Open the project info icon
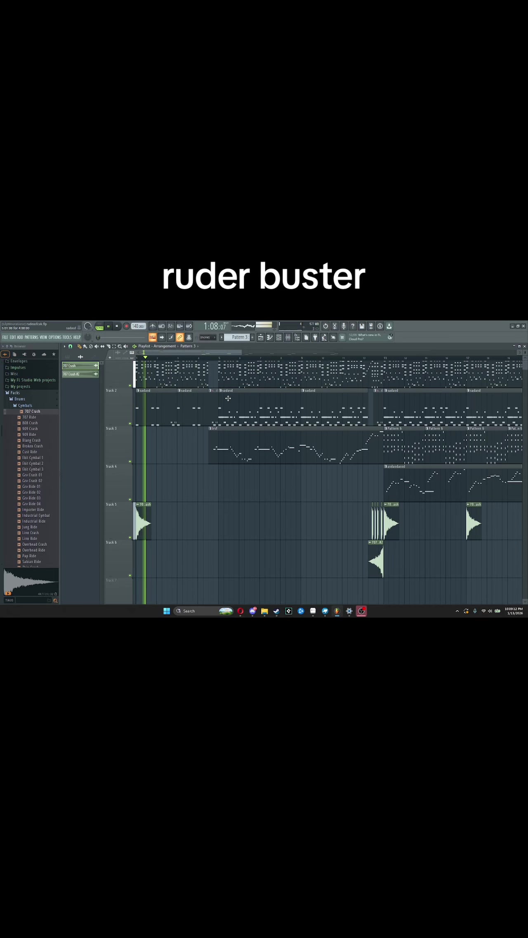This screenshot has width=528, height=938. point(380,326)
